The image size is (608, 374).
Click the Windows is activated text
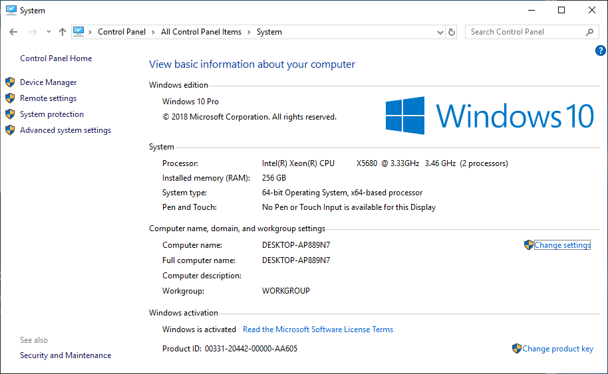click(x=199, y=329)
